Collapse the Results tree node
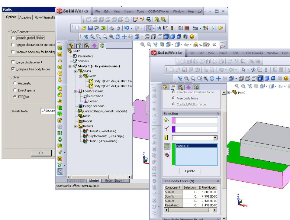The width and height of the screenshot is (290, 220). point(75,126)
